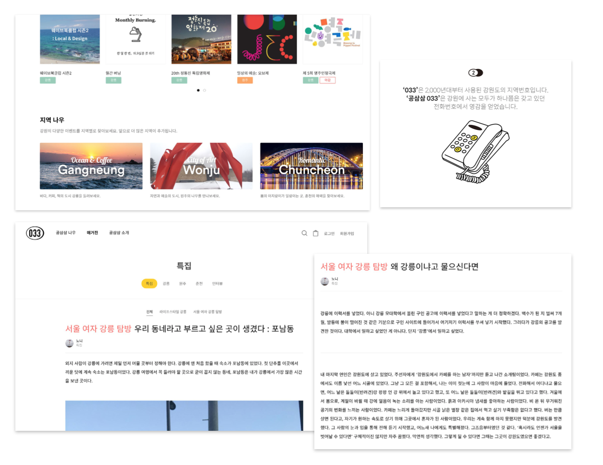Click the orange 원주 tag under 오브제
The height and width of the screenshot is (465, 603).
click(x=245, y=80)
